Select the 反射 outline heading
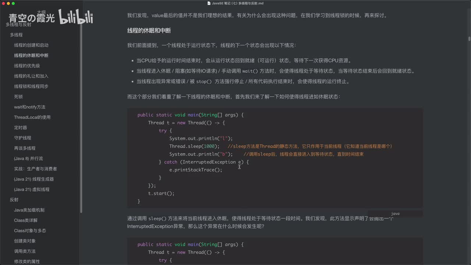This screenshot has width=471, height=265. click(x=14, y=199)
